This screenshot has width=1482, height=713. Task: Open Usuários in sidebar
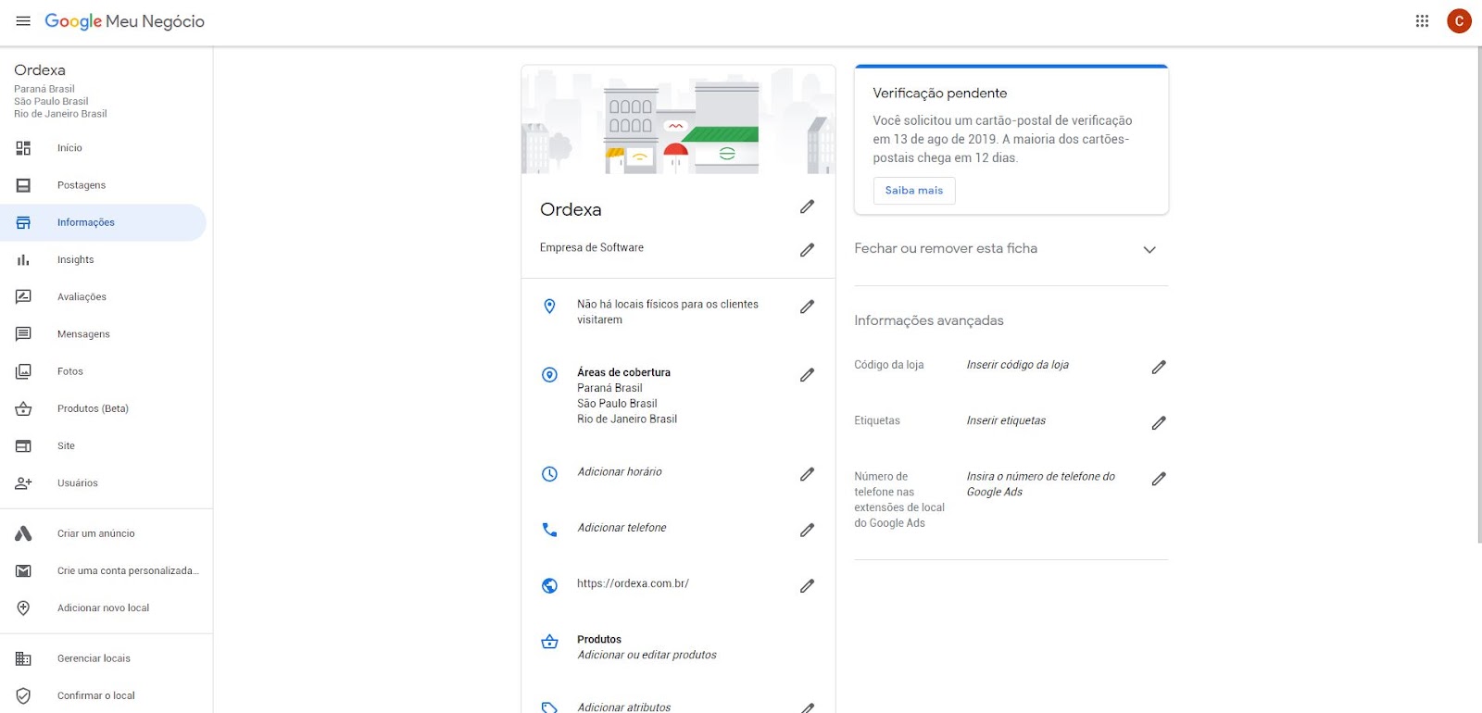point(103,483)
